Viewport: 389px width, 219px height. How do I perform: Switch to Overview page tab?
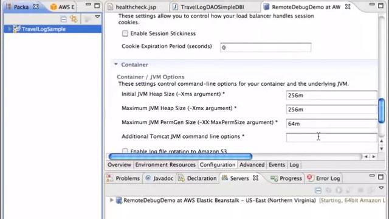(119, 165)
